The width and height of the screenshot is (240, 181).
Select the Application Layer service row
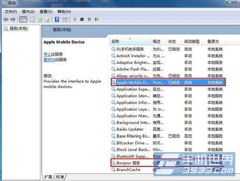point(167,109)
